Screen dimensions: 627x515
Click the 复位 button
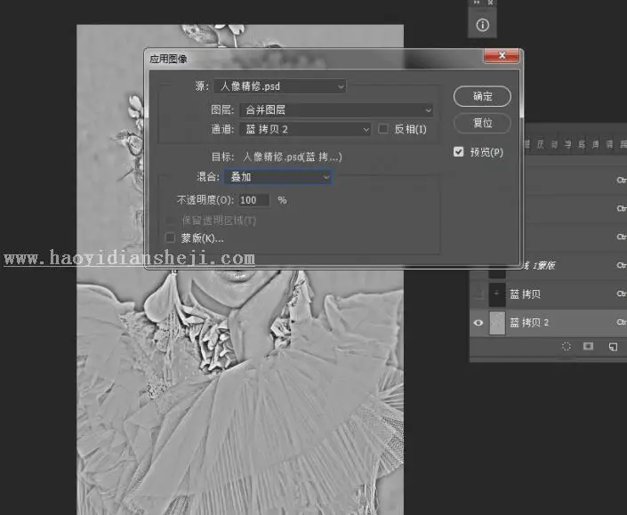coord(482,123)
